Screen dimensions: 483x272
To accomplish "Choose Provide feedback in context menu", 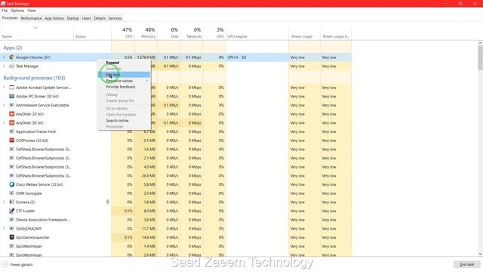I will (124, 87).
